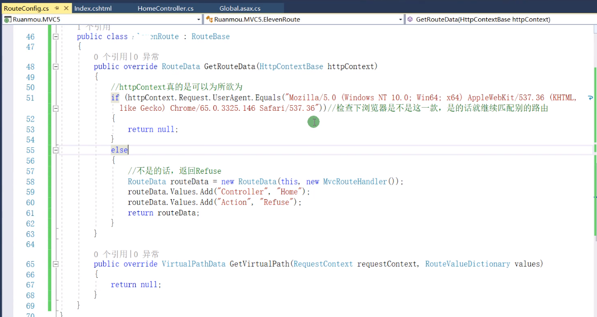Click 'return routeData;' on line 61
Viewport: 597px width, 317px height.
point(164,213)
